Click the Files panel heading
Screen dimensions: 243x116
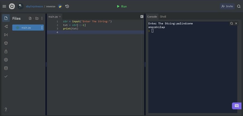tap(16, 18)
